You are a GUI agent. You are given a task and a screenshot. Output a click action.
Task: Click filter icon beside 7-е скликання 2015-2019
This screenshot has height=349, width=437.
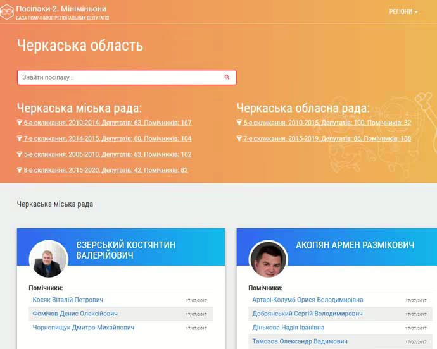pos(239,138)
